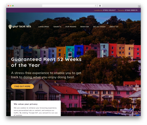
Task: Minimize the window with the yellow dot
Action: (11, 6)
